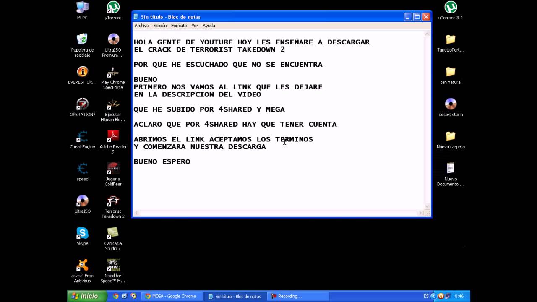The image size is (537, 302).
Task: Maximize the Bloc de notas window
Action: (x=417, y=17)
